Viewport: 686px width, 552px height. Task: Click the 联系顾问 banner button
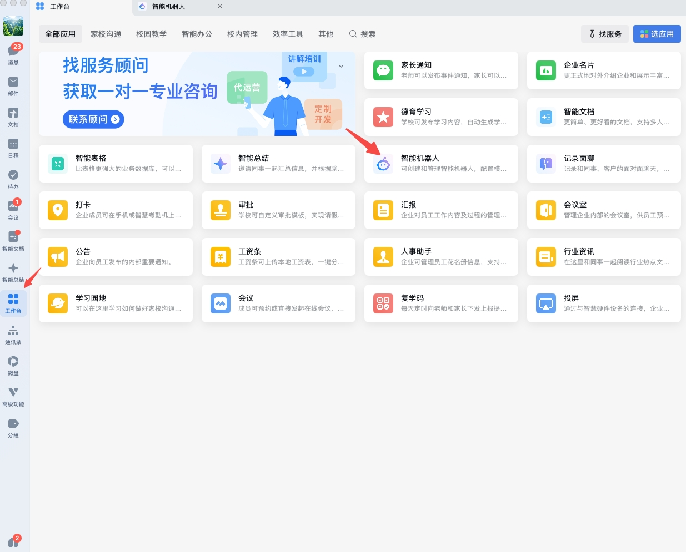pos(93,119)
